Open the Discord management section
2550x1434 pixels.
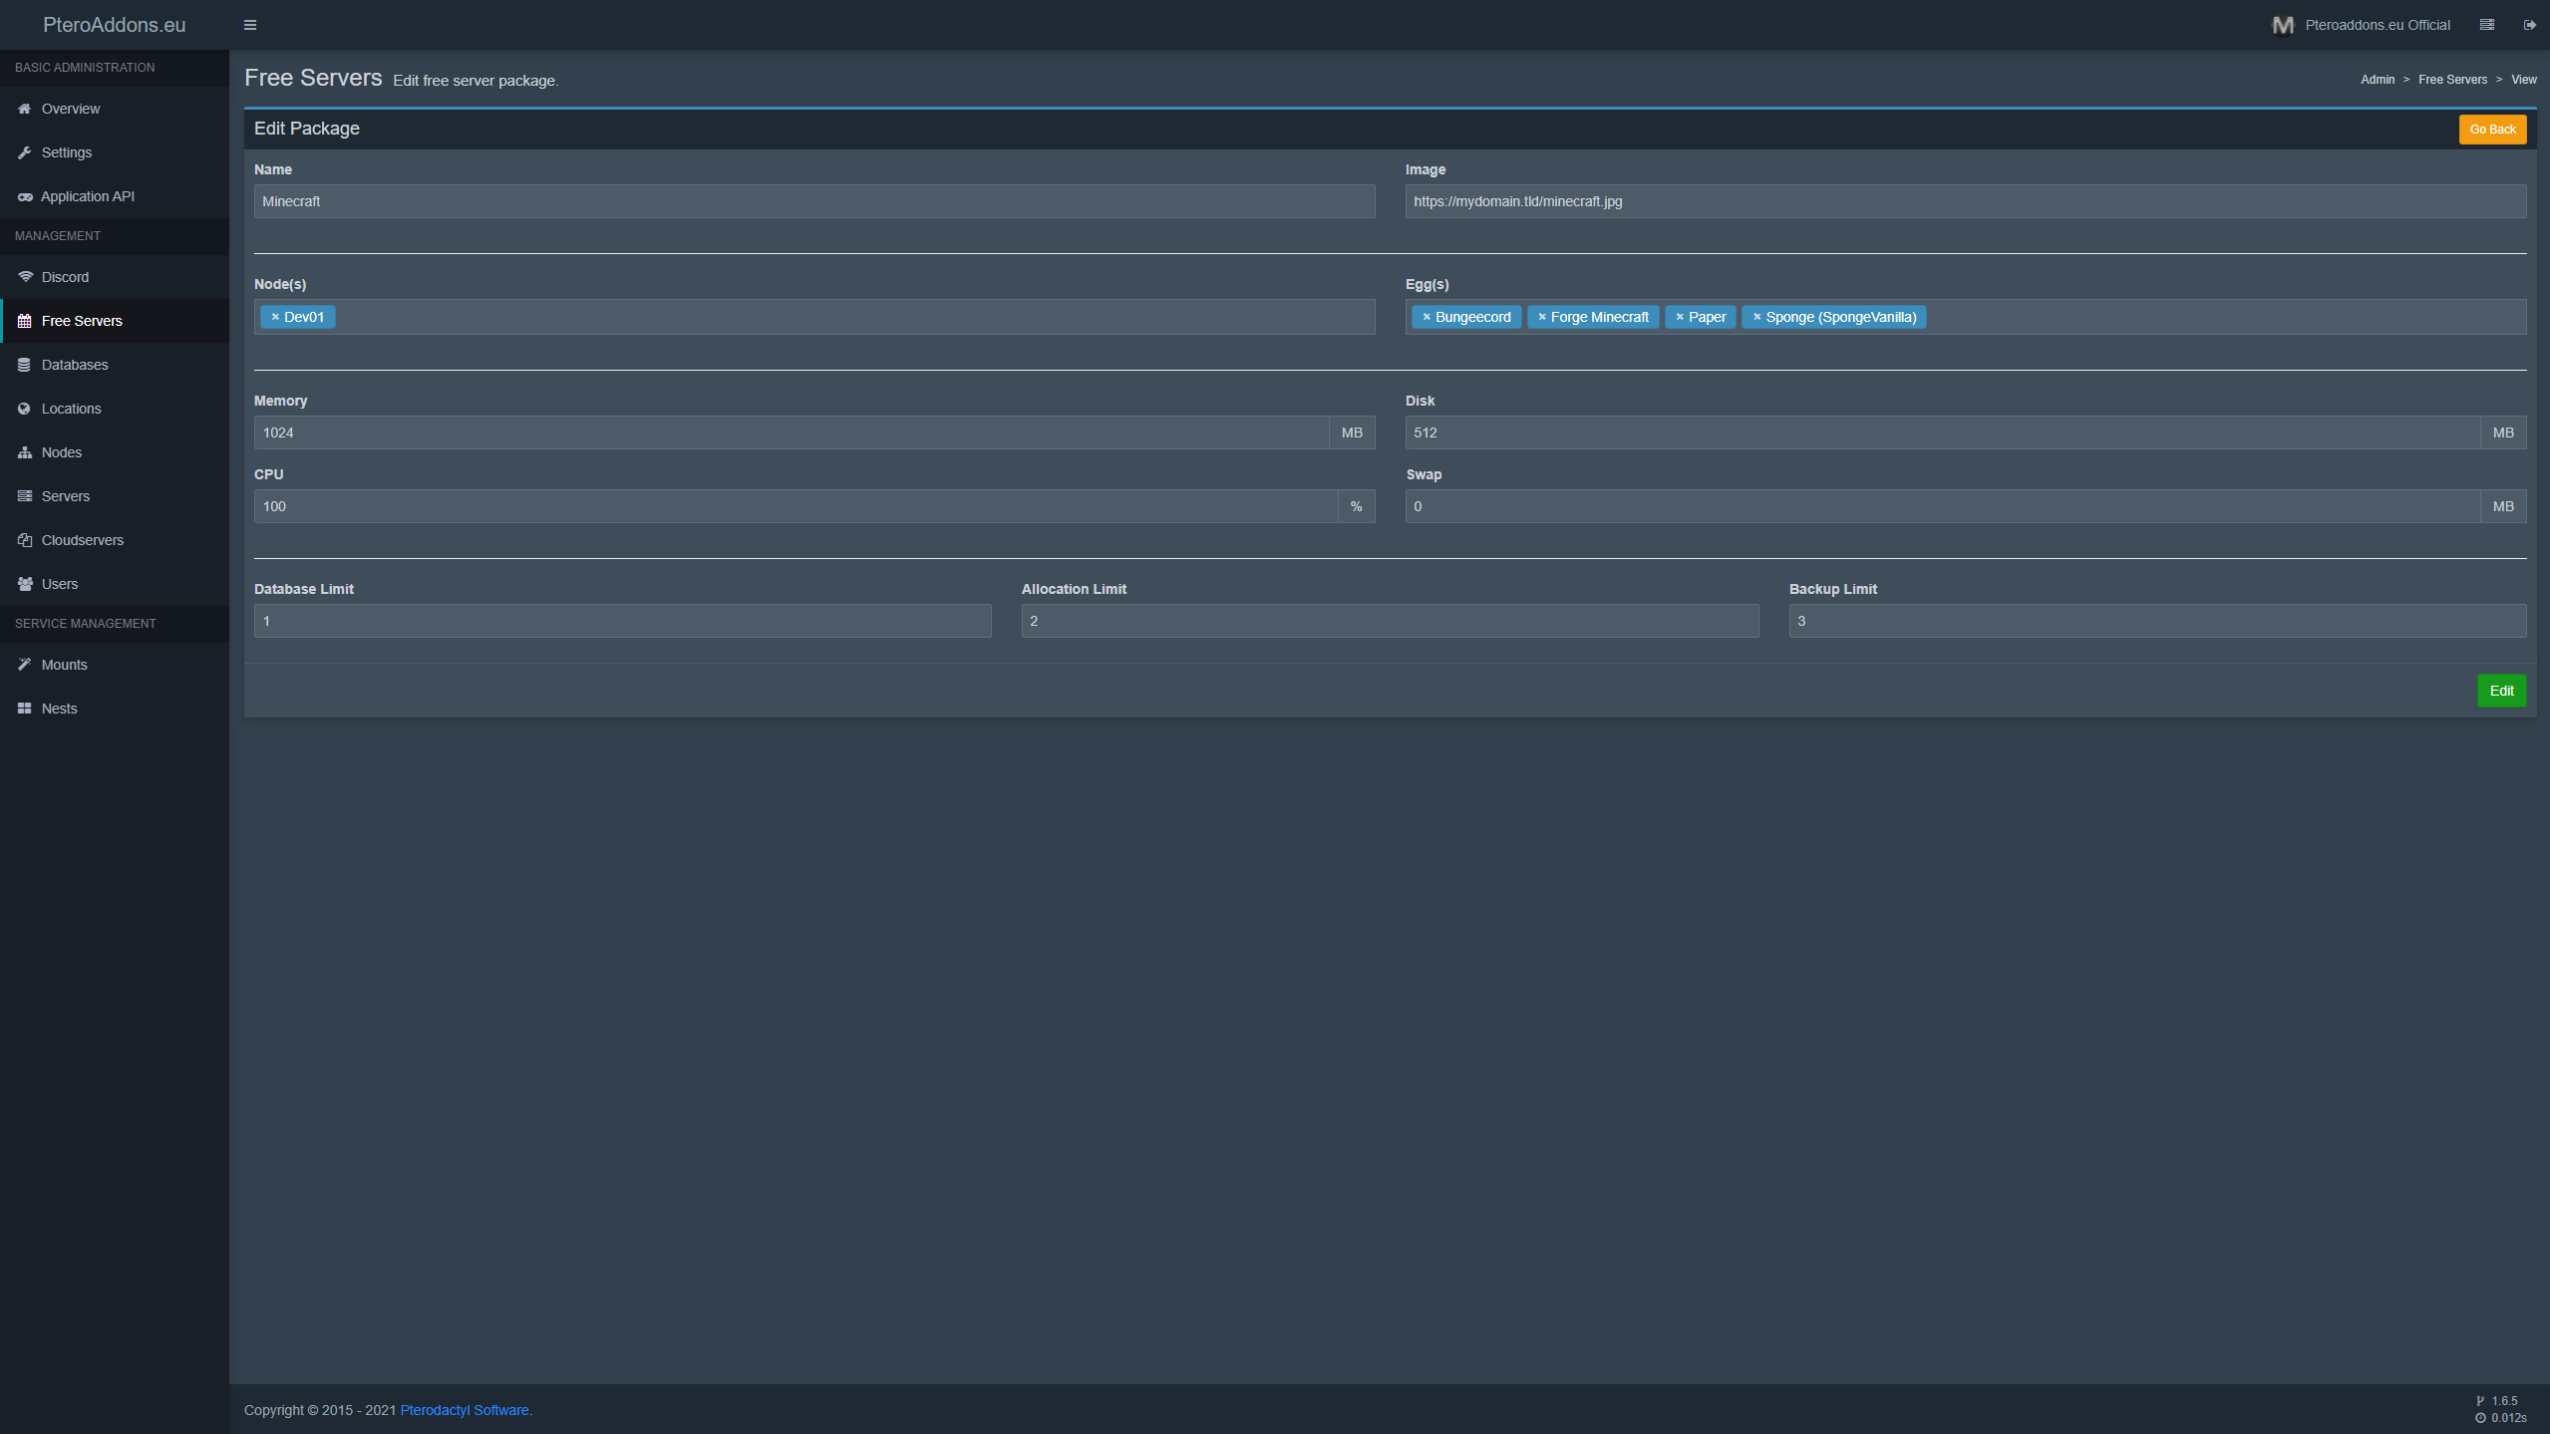(x=66, y=276)
